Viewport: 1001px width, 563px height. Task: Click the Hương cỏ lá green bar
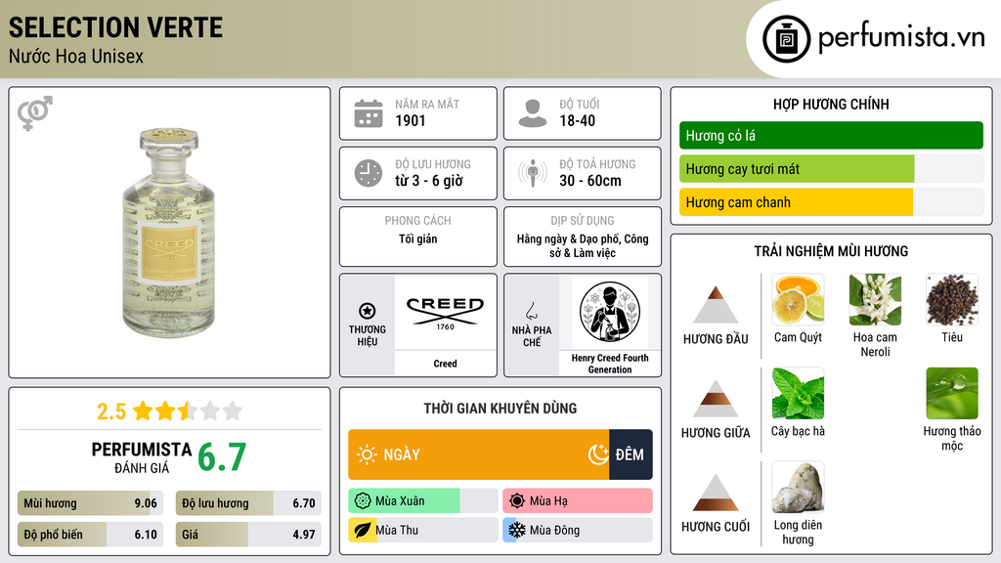831,135
